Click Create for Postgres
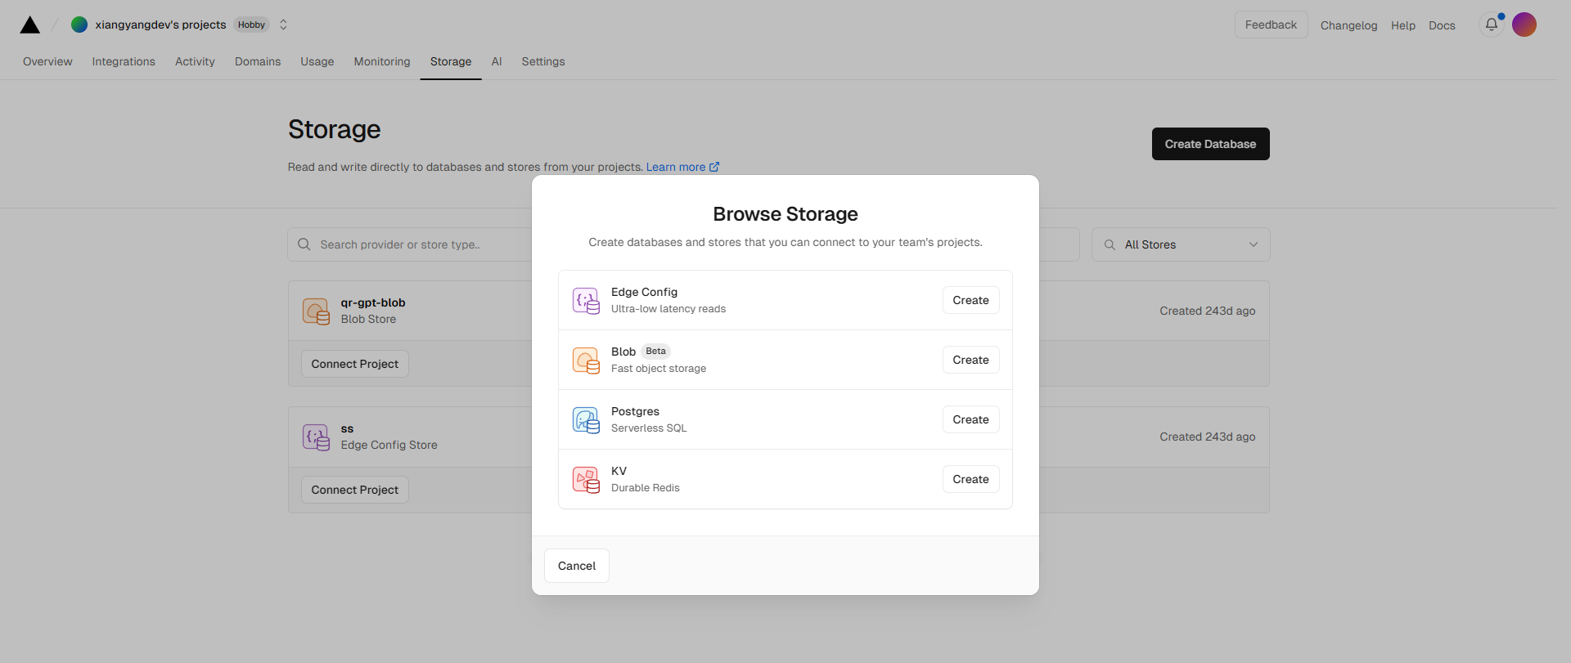This screenshot has height=663, width=1571. coord(970,419)
